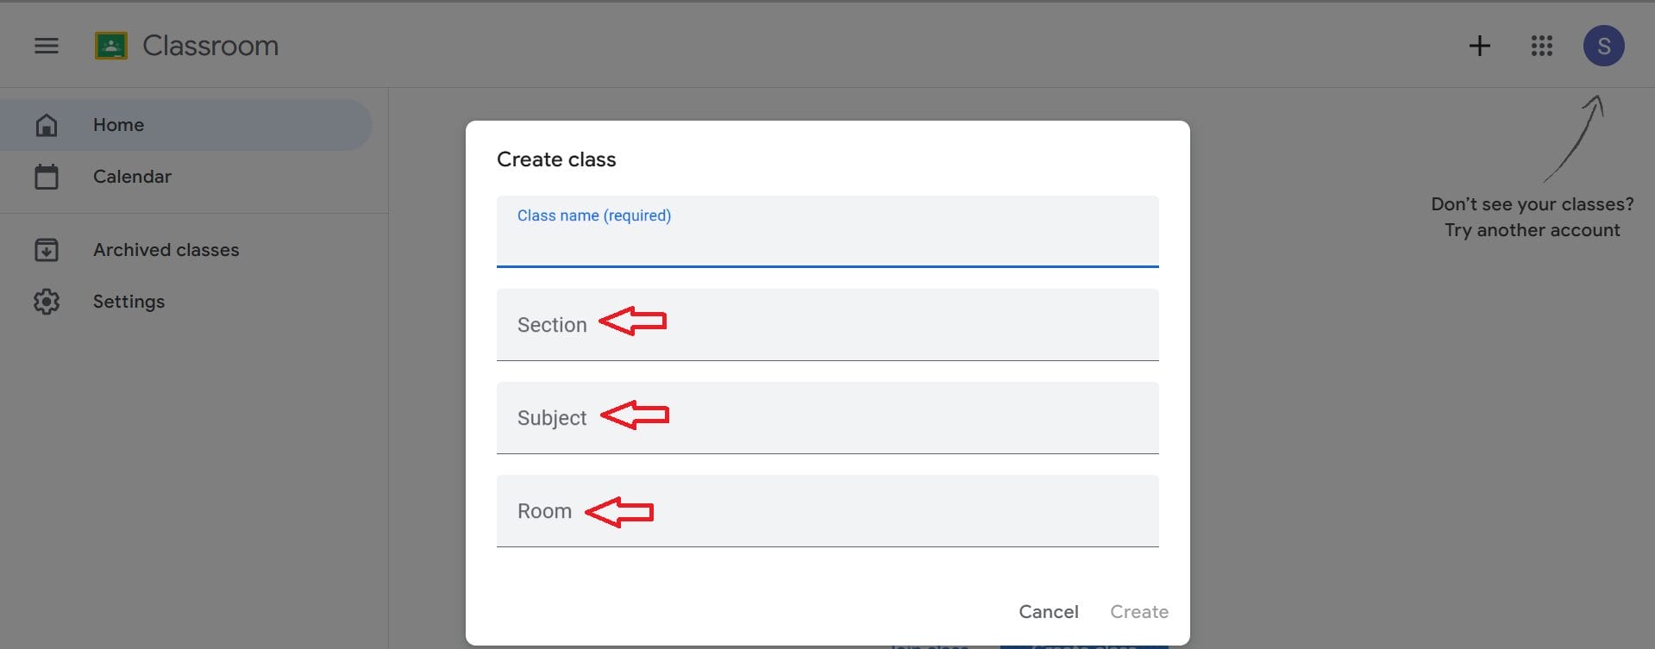Open Settings from the sidebar
This screenshot has height=649, width=1655.
[129, 302]
